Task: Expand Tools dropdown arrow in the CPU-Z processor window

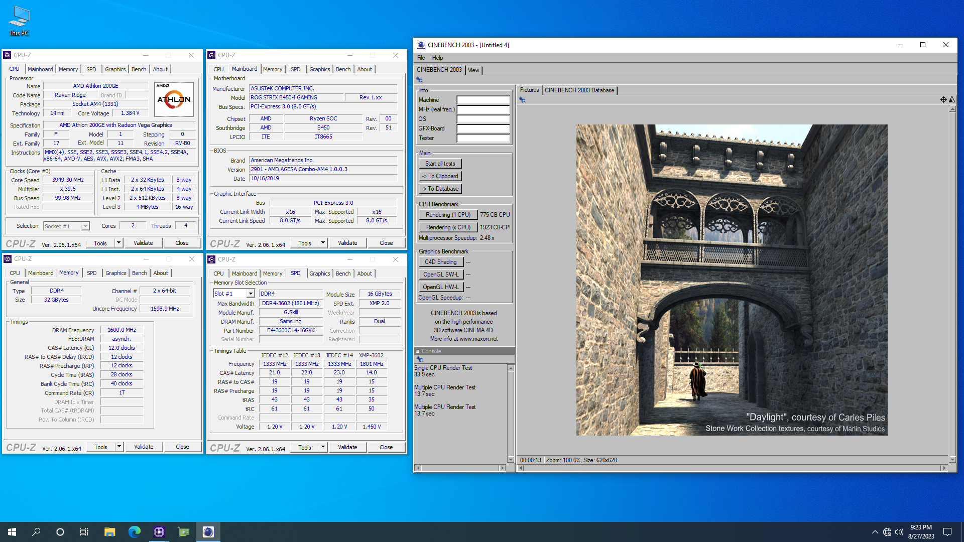Action: point(119,243)
